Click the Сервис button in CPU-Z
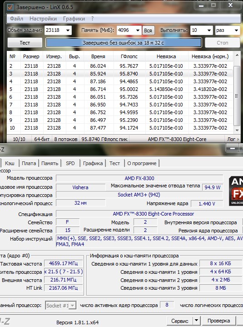 click(x=180, y=321)
